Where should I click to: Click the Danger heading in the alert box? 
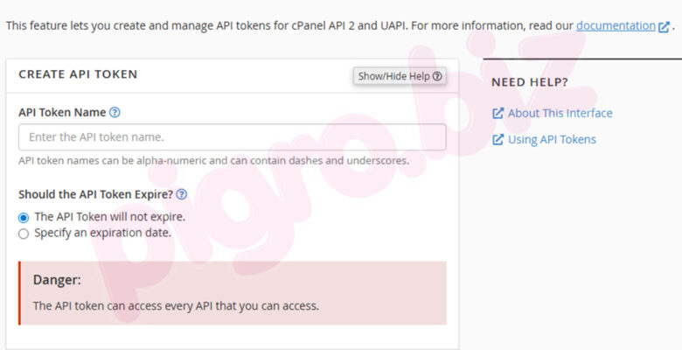pyautogui.click(x=57, y=280)
